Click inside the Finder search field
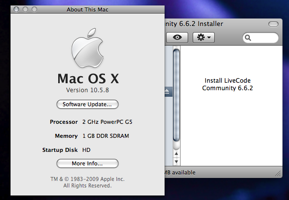Viewport: 289px width, 200px height. (x=260, y=38)
